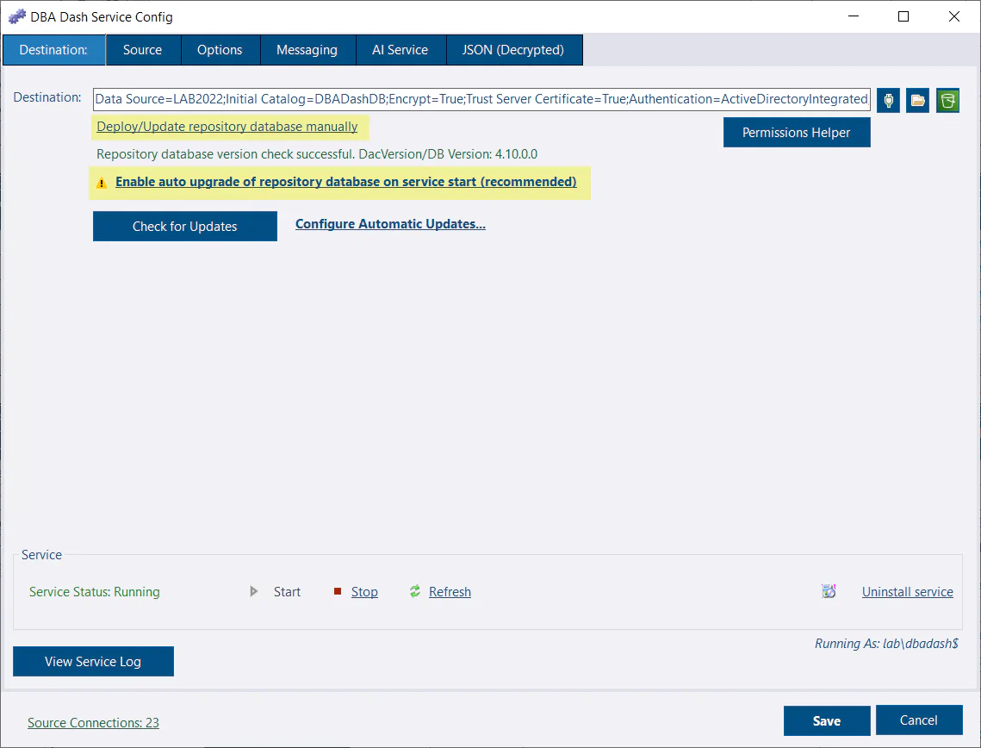Click the Check for Updates button
This screenshot has width=981, height=748.
click(x=184, y=226)
